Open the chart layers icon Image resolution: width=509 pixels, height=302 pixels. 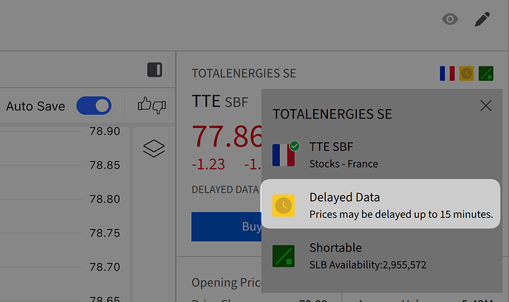(x=154, y=149)
